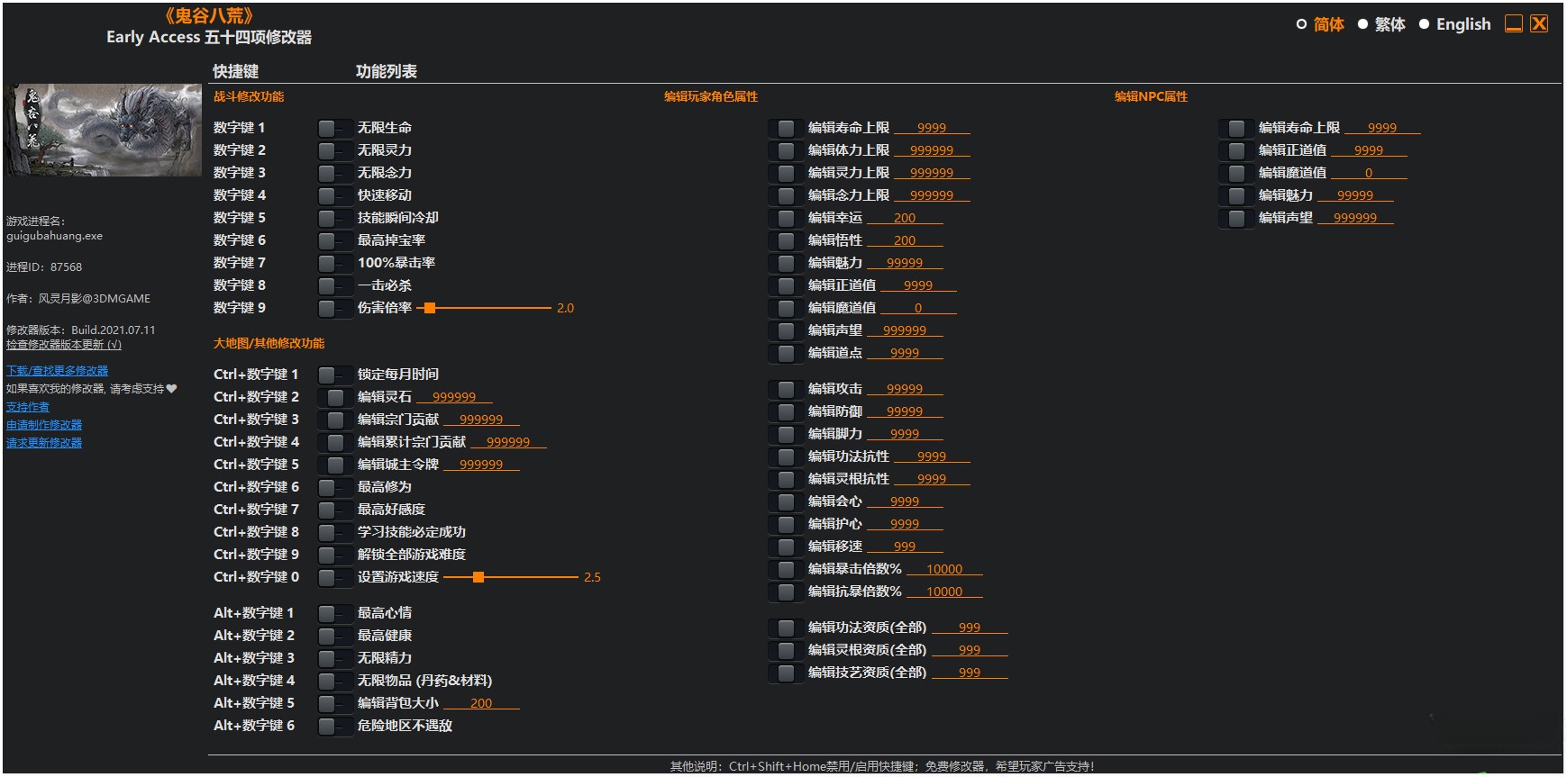1567x777 pixels.
Task: Edit the 编辑悟性 value field
Action: point(905,240)
